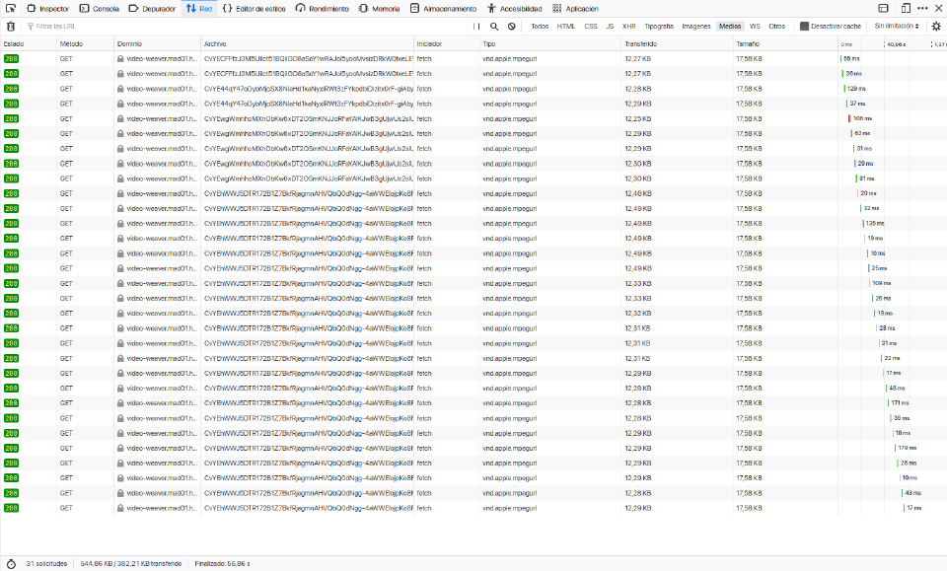Toggle the Desactivar caché checkbox
This screenshot has width=947, height=571.
(803, 27)
